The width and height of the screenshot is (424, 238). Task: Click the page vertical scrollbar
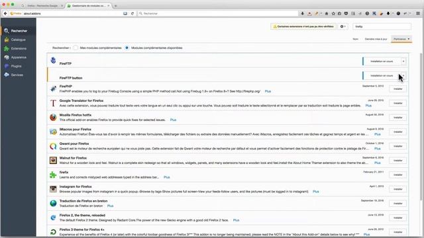[421, 127]
